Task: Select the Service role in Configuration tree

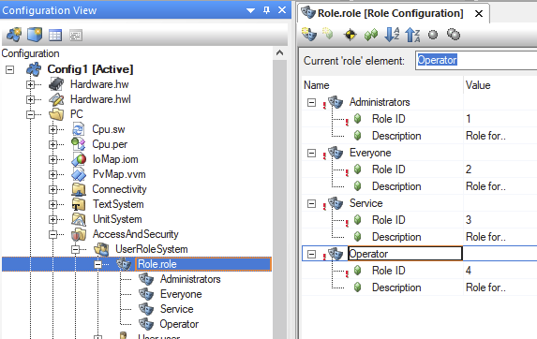Action: [x=177, y=309]
